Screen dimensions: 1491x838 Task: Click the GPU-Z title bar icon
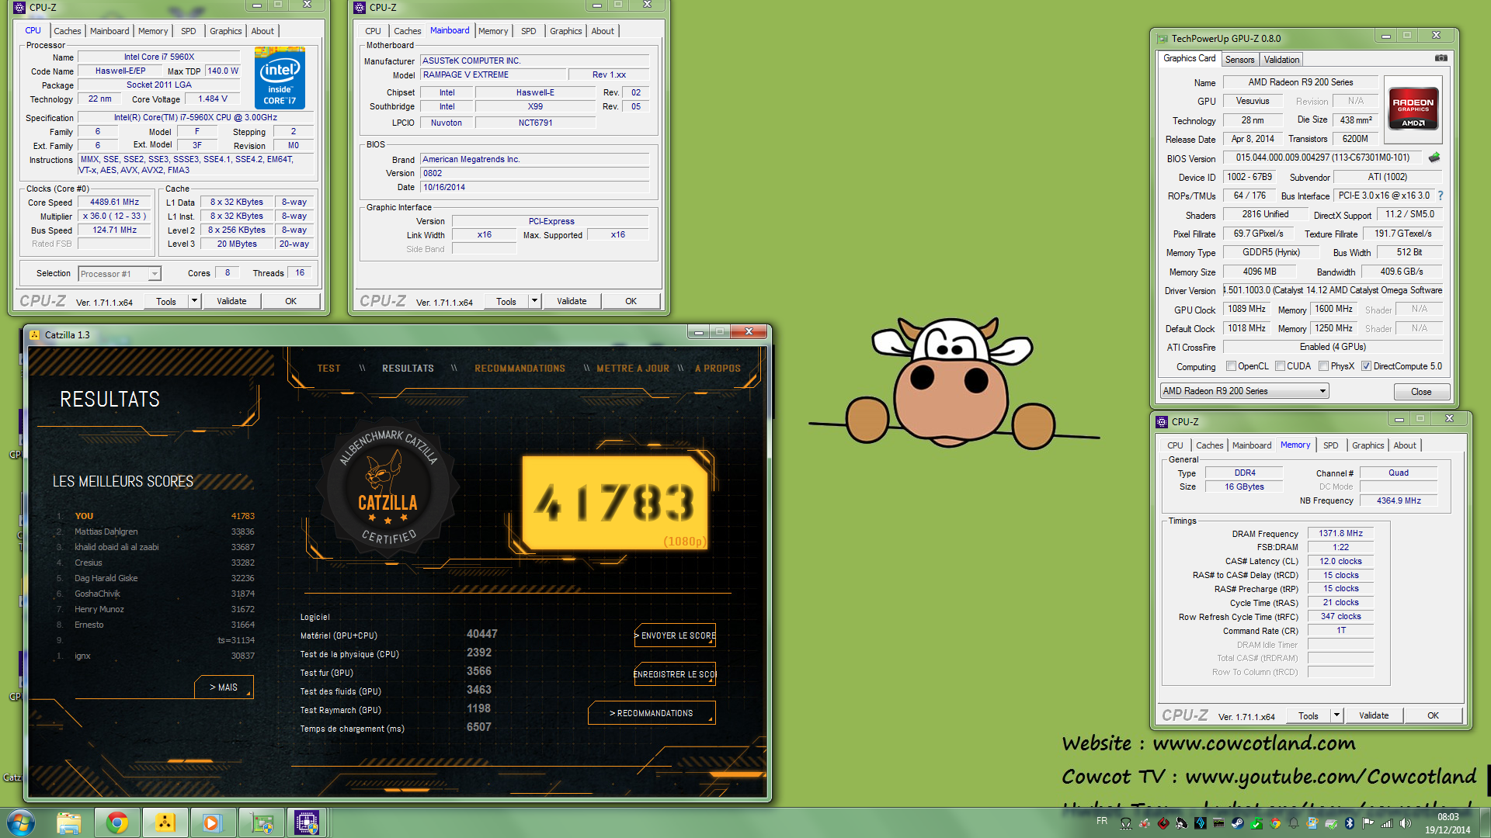(1163, 38)
